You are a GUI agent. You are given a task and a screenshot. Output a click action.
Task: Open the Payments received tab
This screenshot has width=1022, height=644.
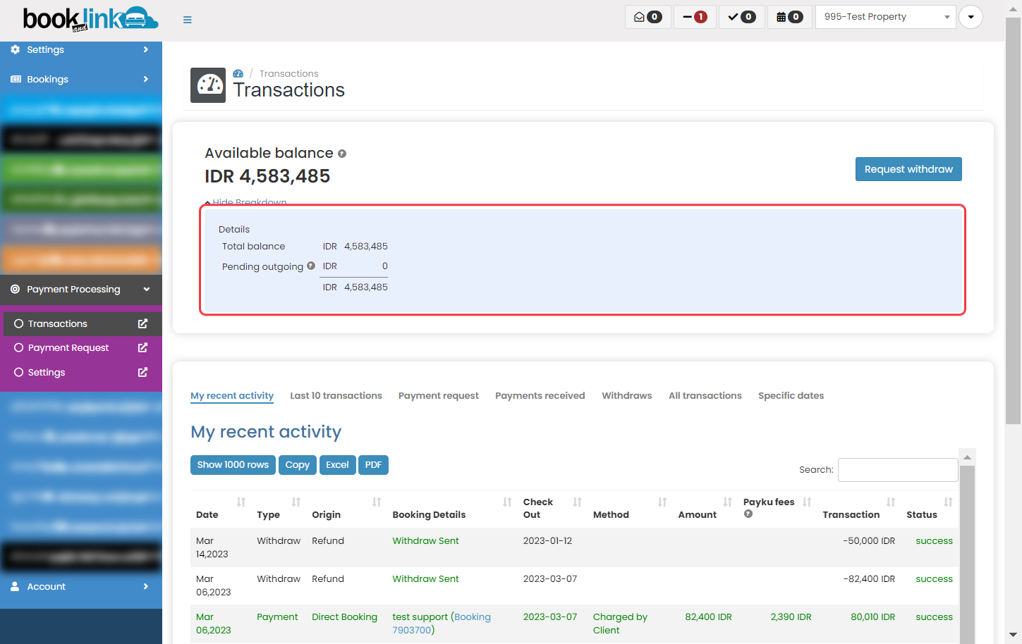[540, 396]
